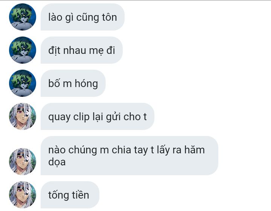Select the message bubble ending with "mẹ đi"
Image resolution: width=271 pixels, height=211 pixels.
coord(82,50)
